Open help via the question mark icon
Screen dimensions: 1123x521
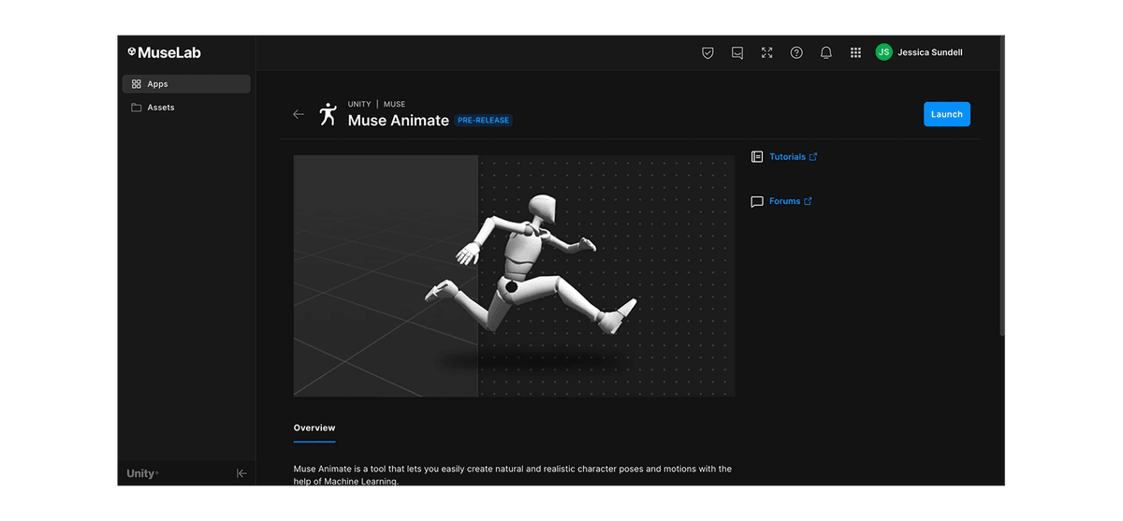(796, 52)
